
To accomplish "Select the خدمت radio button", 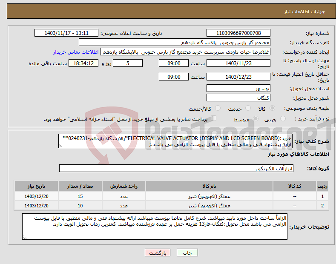I will 248,108.
